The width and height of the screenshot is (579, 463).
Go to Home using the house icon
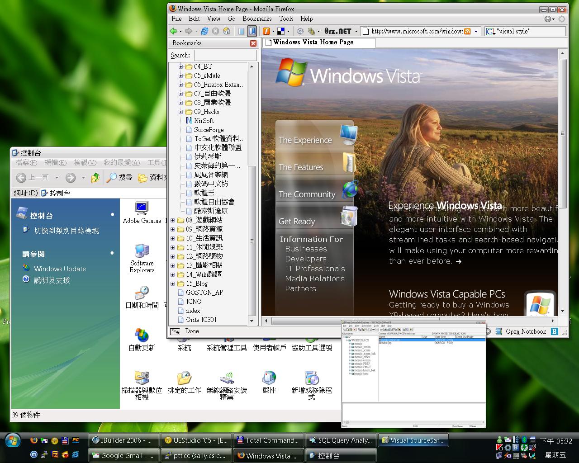pyautogui.click(x=227, y=31)
